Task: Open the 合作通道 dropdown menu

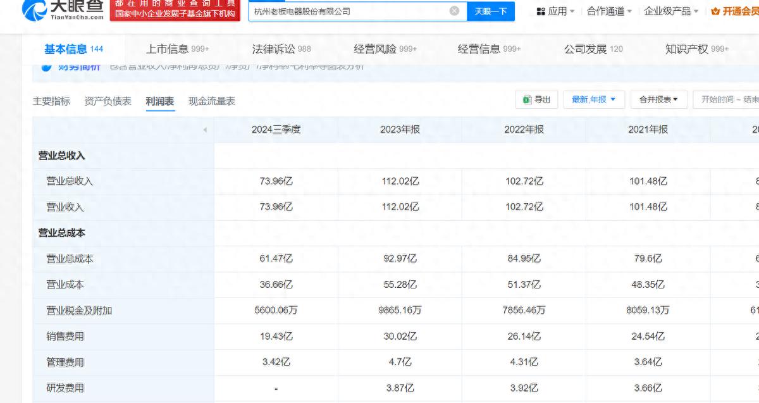Action: coord(609,11)
